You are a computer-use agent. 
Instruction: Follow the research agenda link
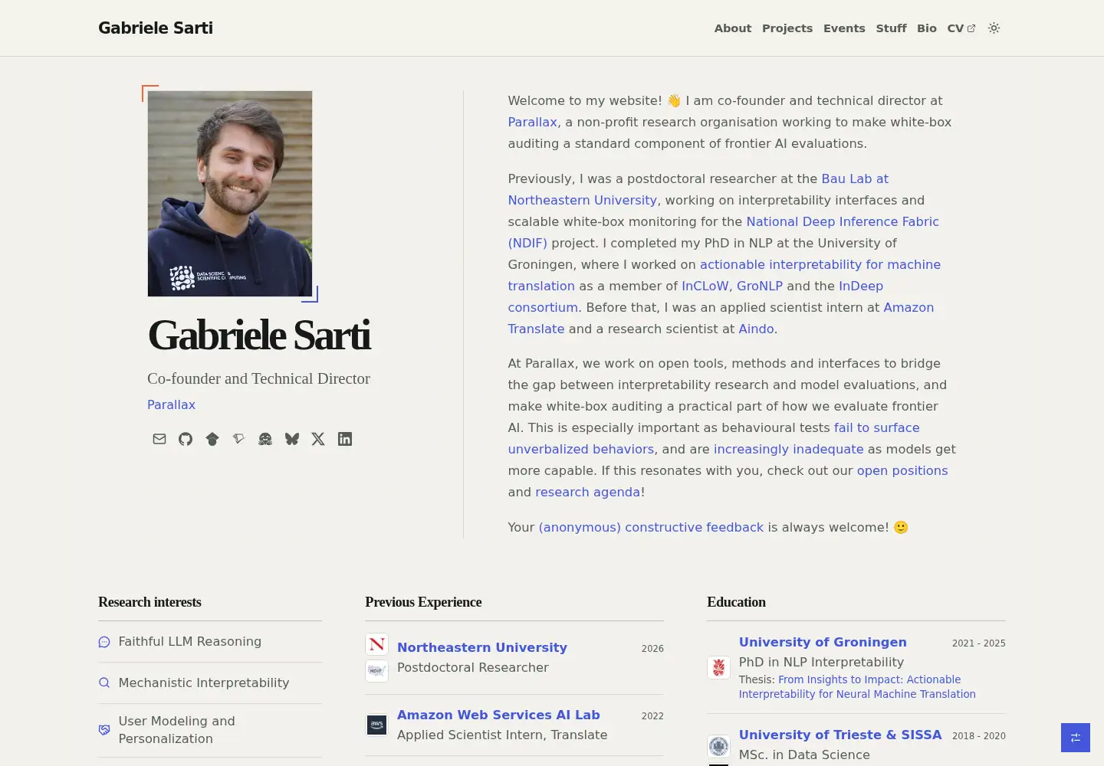pyautogui.click(x=587, y=492)
